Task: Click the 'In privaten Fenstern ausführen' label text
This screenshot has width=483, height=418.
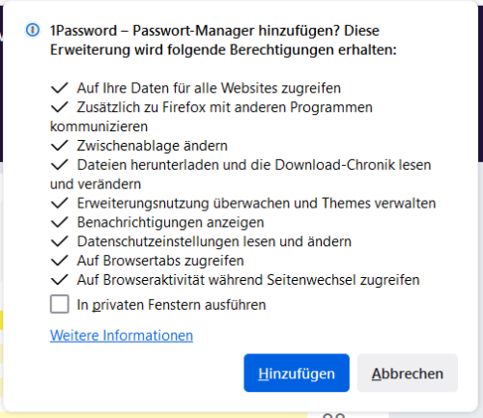Action: click(171, 305)
